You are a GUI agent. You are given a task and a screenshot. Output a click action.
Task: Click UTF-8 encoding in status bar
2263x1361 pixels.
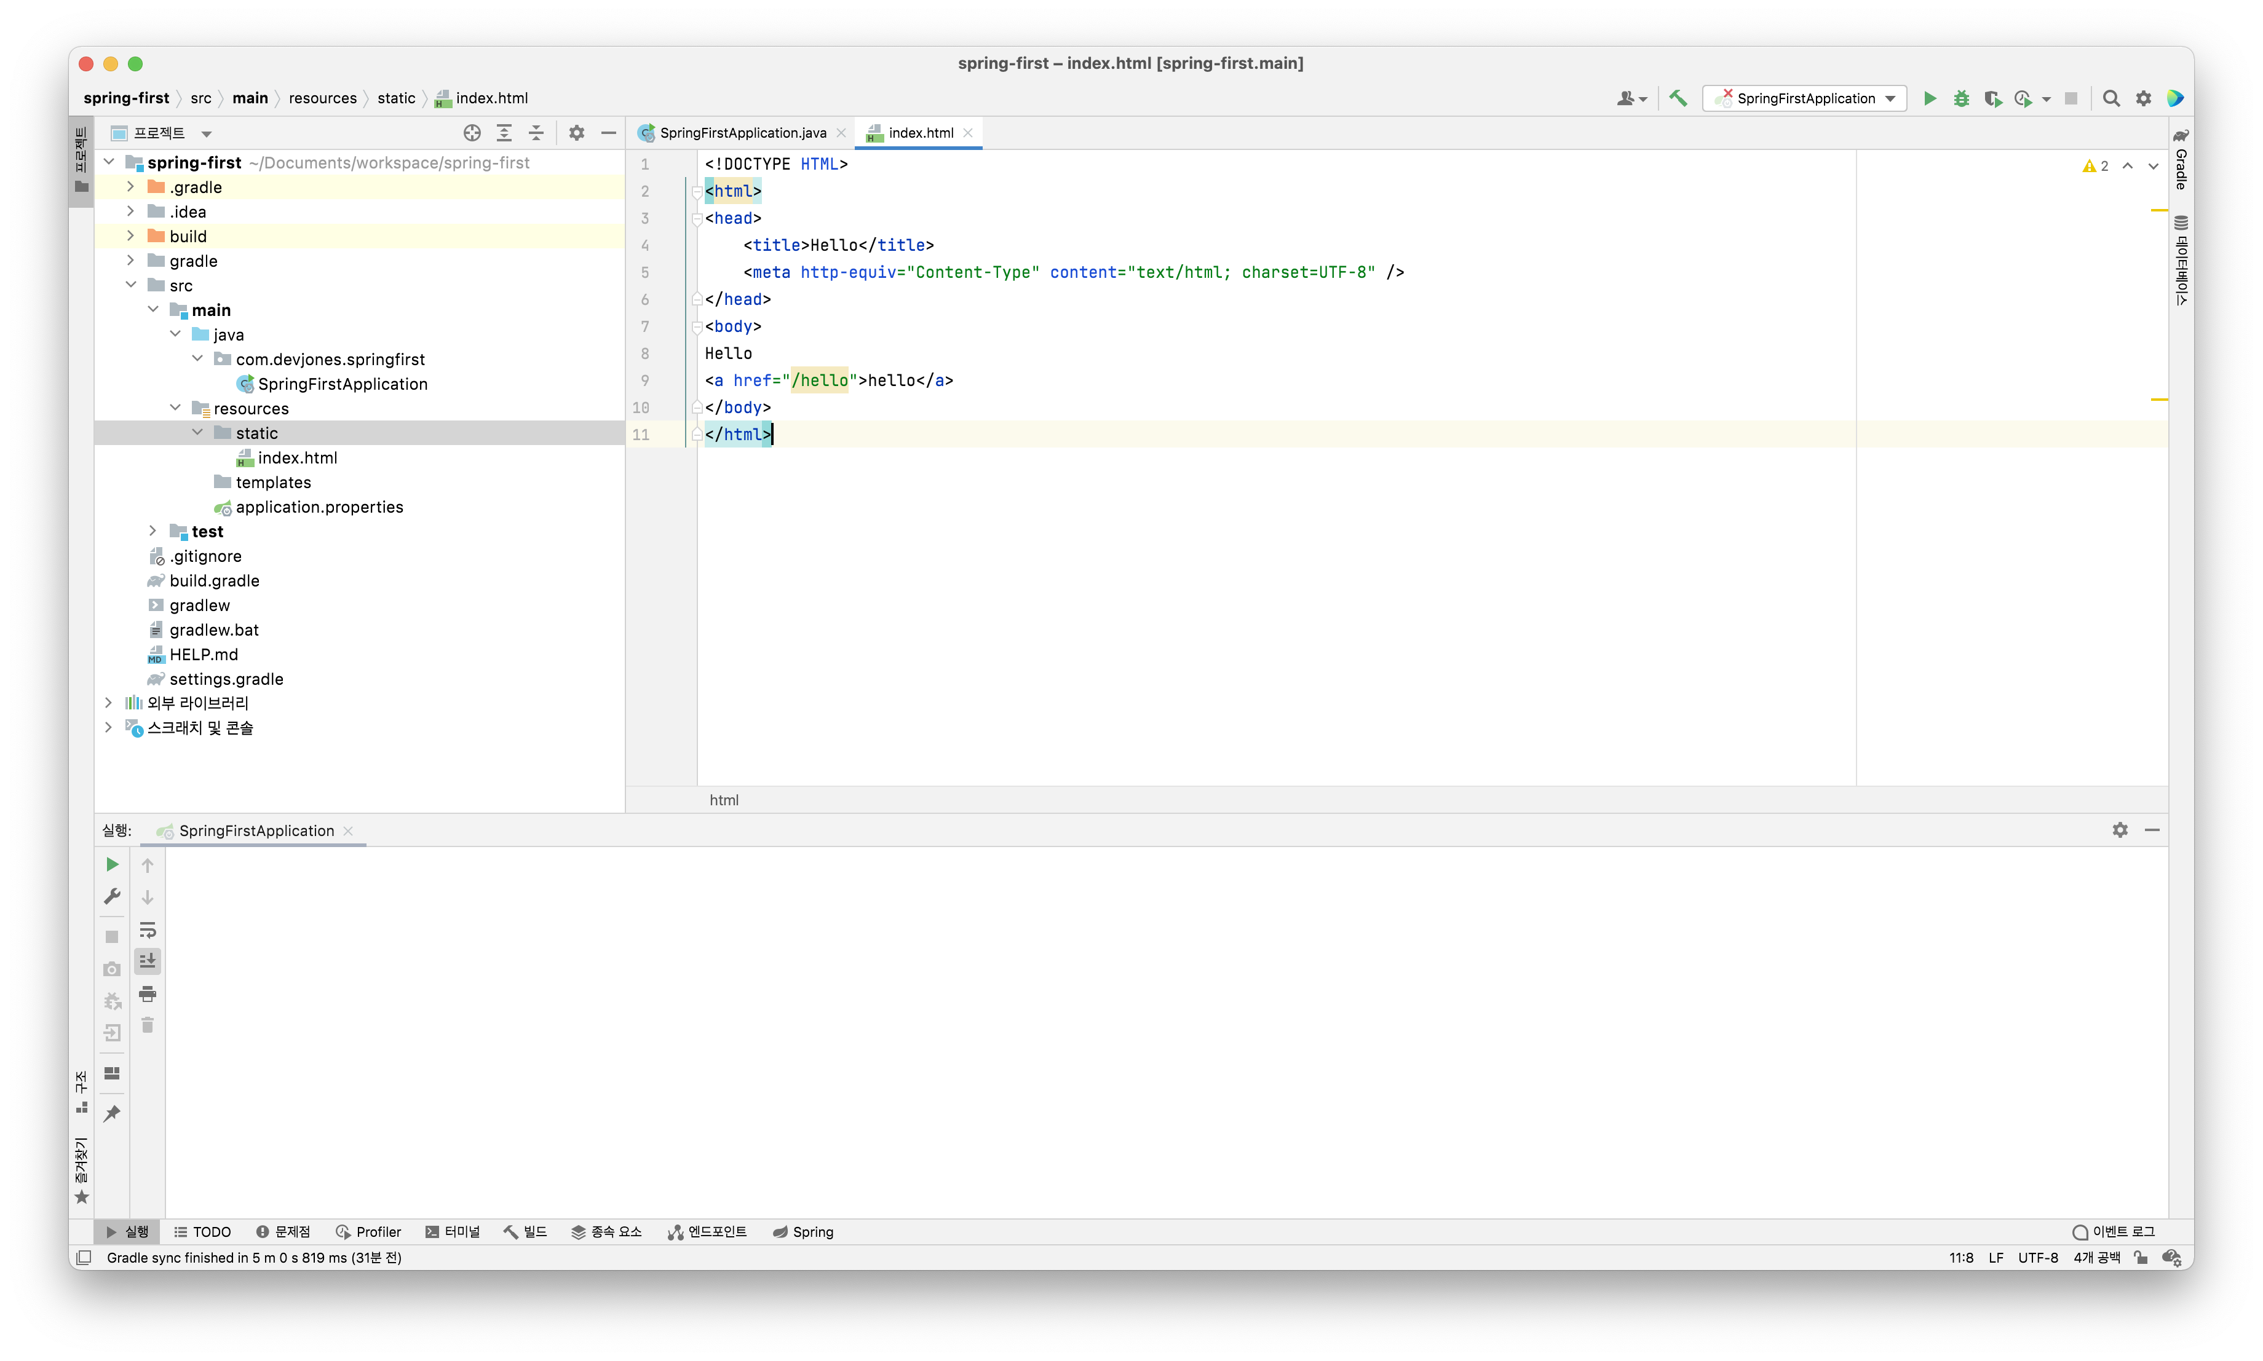point(2037,1257)
